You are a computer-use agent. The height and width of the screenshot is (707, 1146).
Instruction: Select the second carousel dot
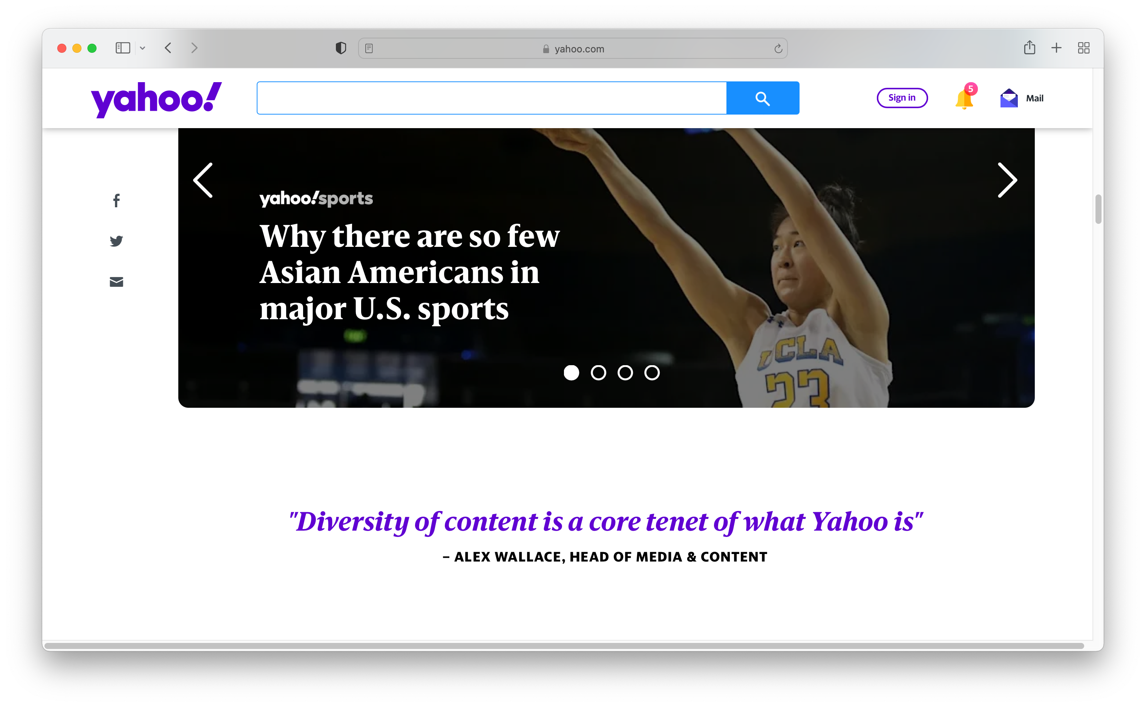(x=598, y=373)
